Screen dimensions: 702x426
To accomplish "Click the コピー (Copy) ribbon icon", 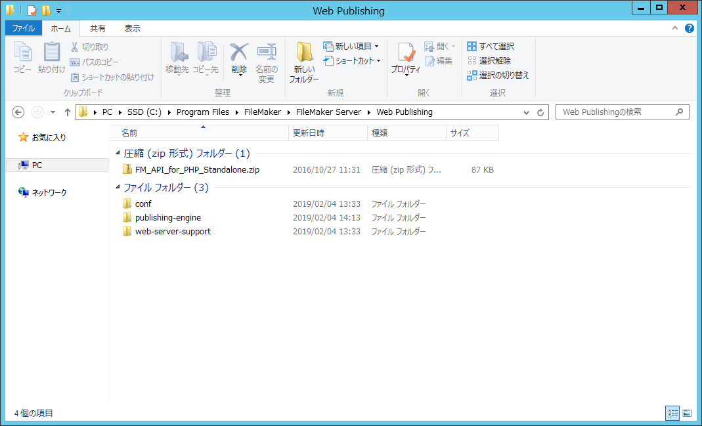I will (x=22, y=52).
